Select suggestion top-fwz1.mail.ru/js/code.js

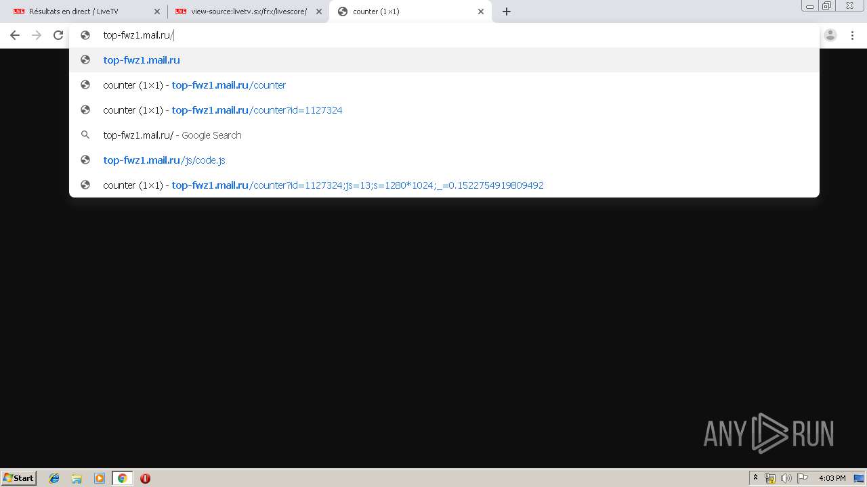click(444, 160)
